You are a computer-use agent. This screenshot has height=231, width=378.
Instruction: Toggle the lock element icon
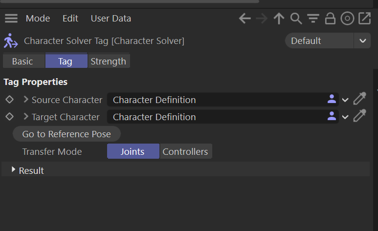coord(330,19)
